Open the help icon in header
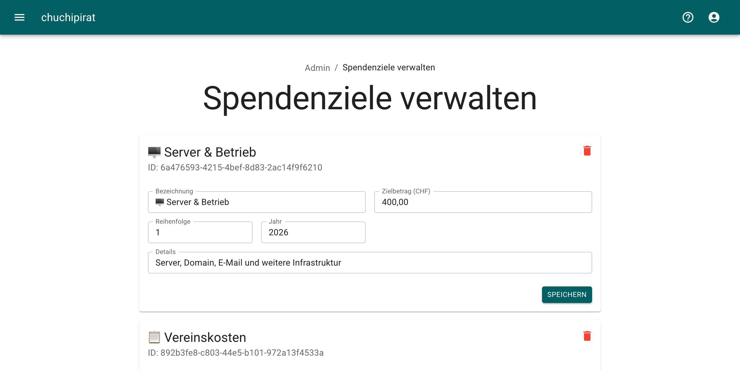This screenshot has width=740, height=370. click(688, 18)
